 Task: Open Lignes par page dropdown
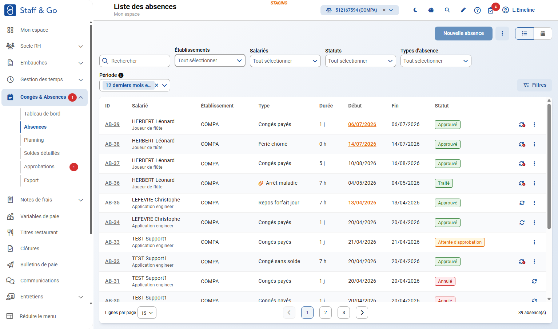[x=147, y=313]
